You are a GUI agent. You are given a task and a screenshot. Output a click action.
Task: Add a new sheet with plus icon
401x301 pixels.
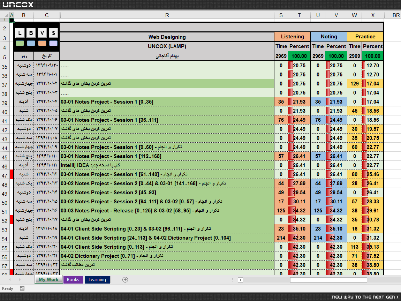125,280
